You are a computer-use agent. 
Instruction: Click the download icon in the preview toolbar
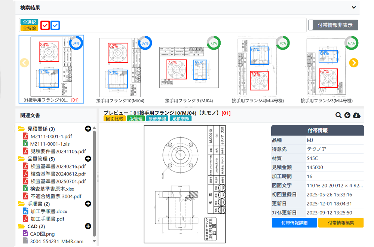[357, 116]
